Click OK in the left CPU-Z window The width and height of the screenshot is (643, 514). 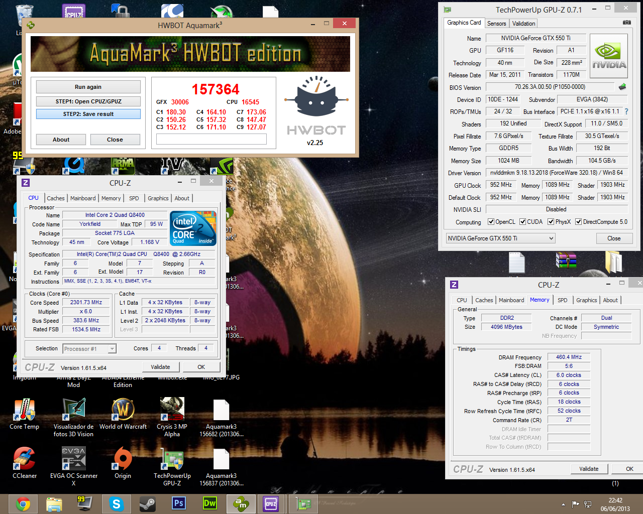tap(201, 367)
